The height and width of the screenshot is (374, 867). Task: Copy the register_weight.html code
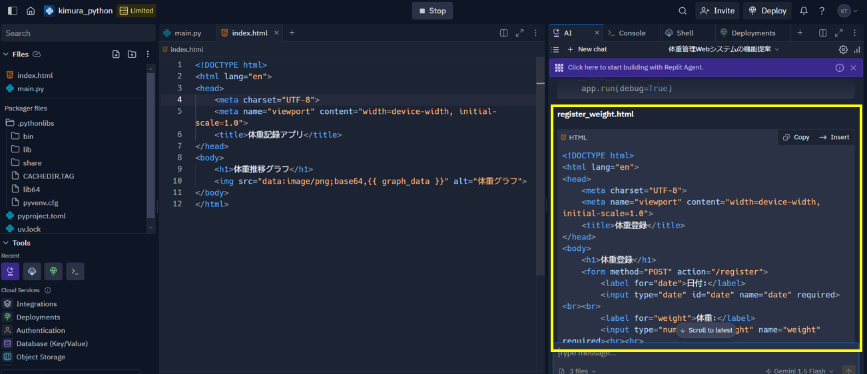[796, 137]
